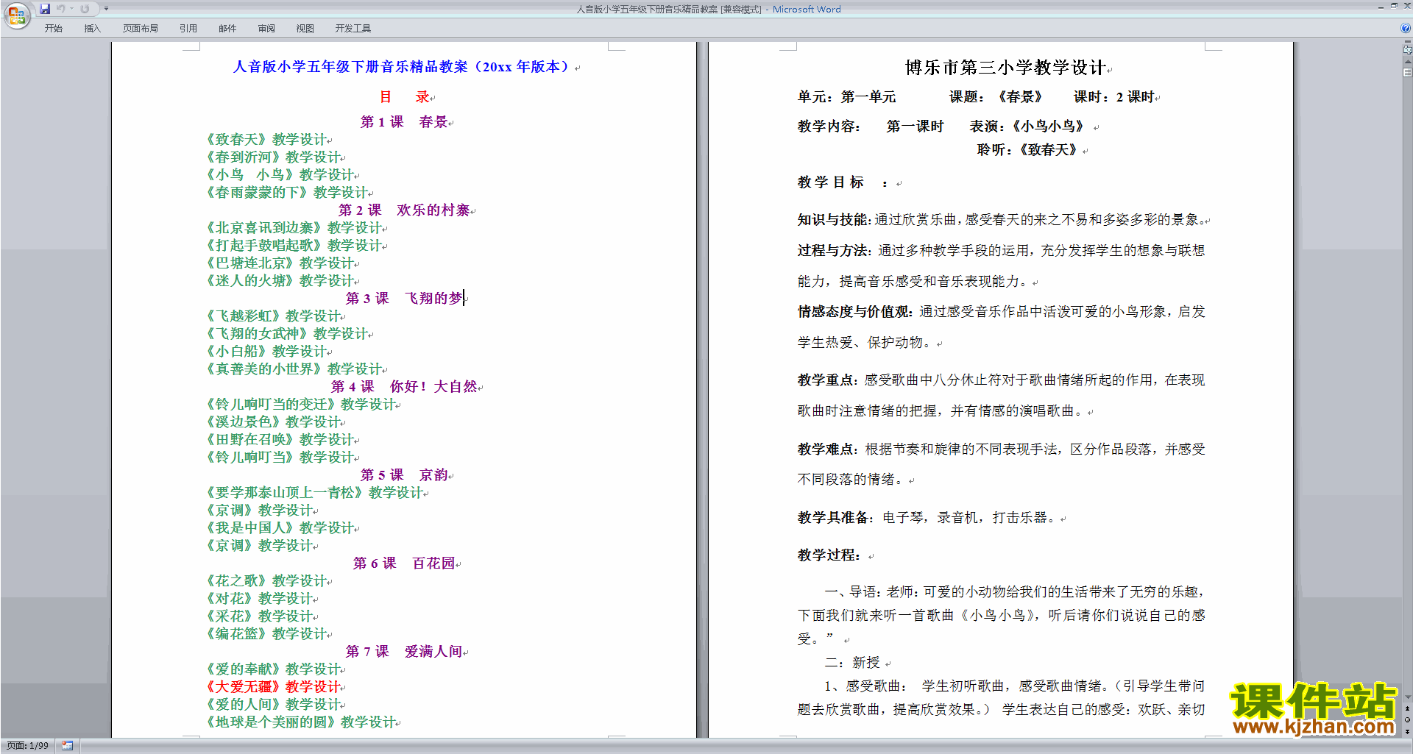
Task: Click the entry 《花之歌》教学设计
Action: [266, 581]
